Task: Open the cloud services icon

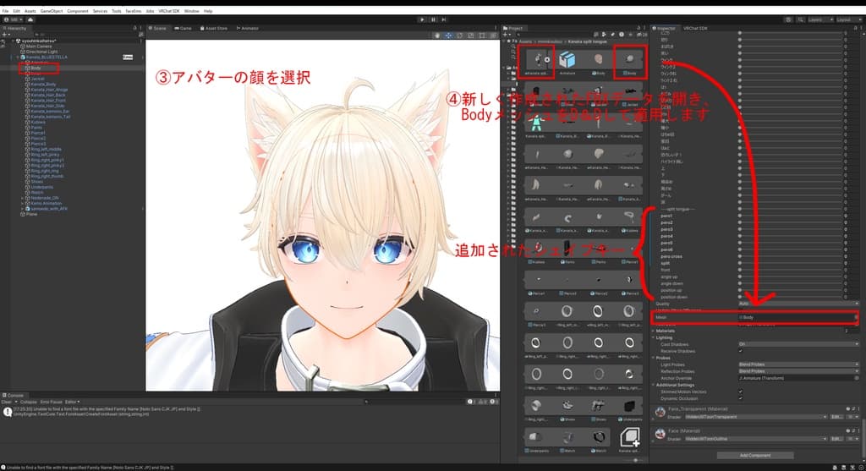Action: (30, 19)
